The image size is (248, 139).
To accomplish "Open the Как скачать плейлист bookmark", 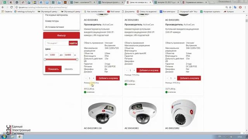I will tap(94, 12).
